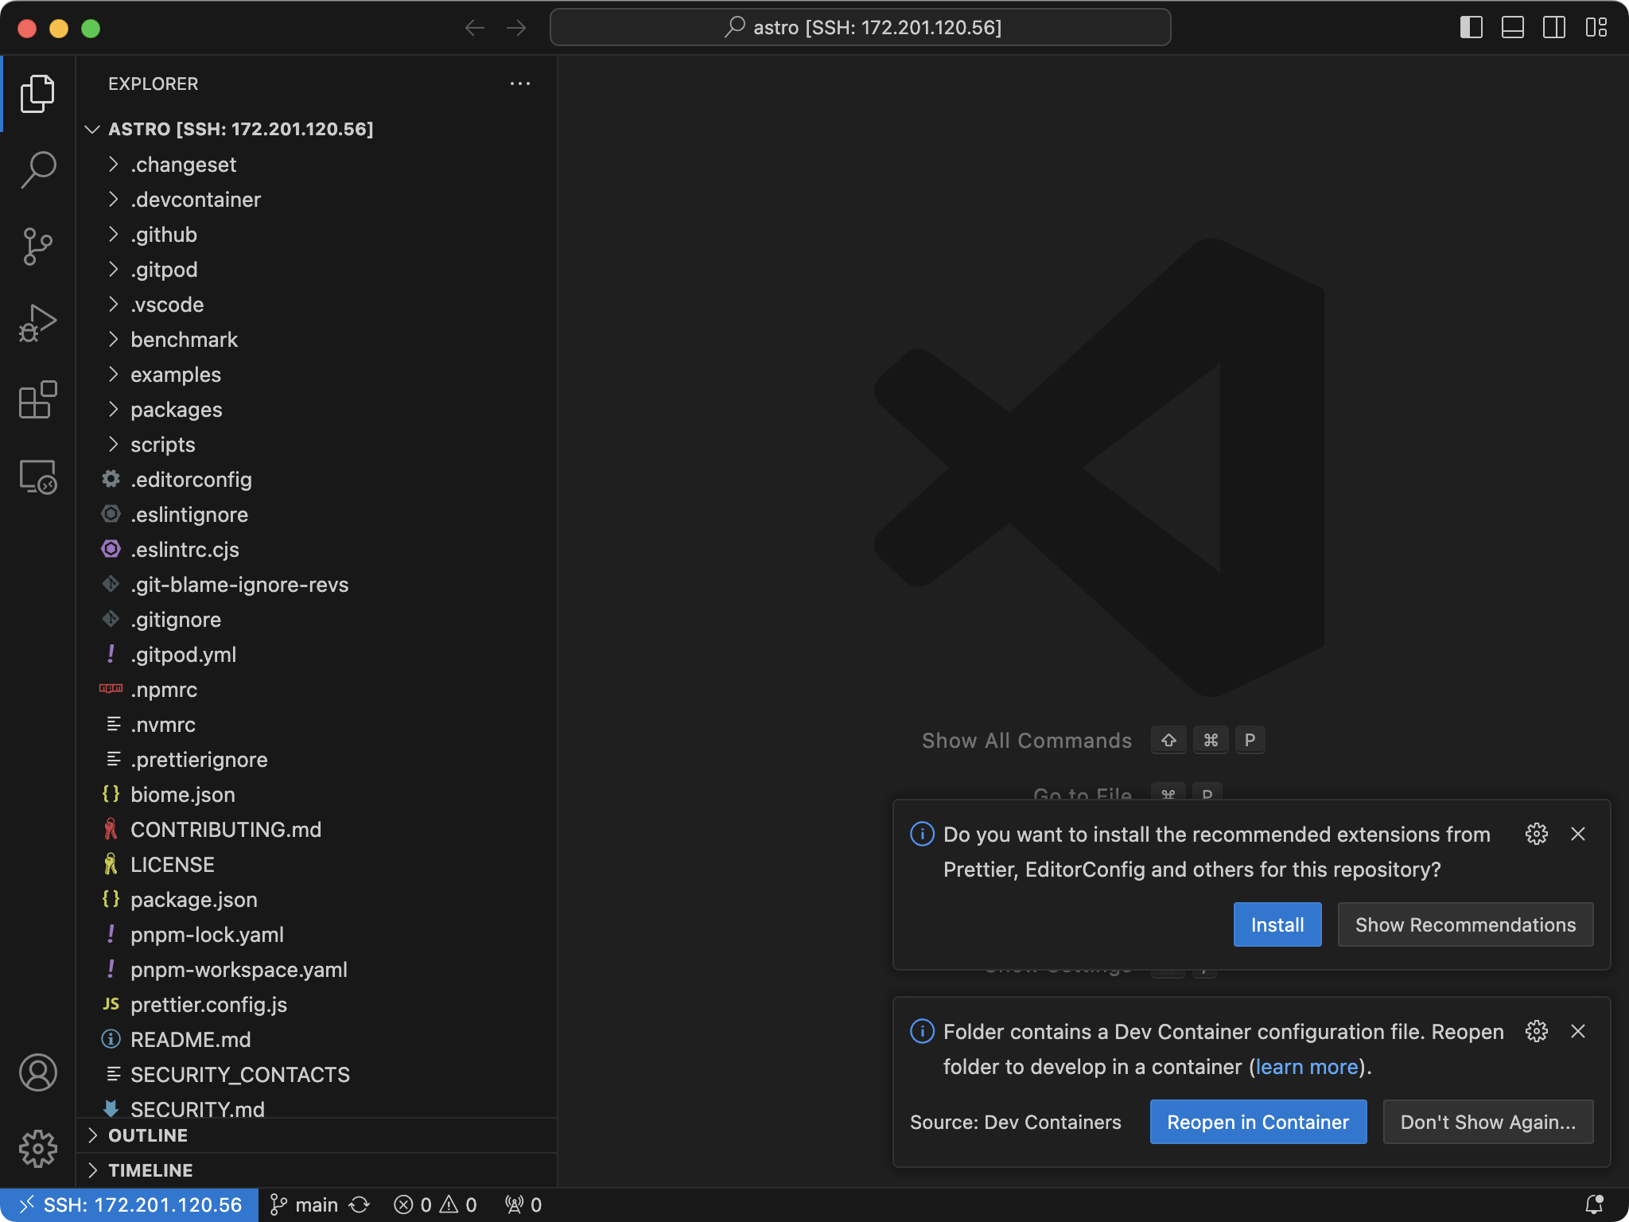Screen dimensions: 1629x1222
Task: Open gear on Dev Container notification
Action: 1537,1031
